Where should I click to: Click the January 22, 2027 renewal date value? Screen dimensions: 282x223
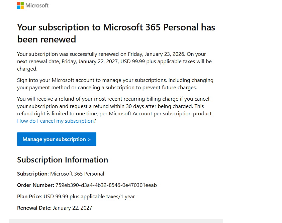[x=73, y=208]
